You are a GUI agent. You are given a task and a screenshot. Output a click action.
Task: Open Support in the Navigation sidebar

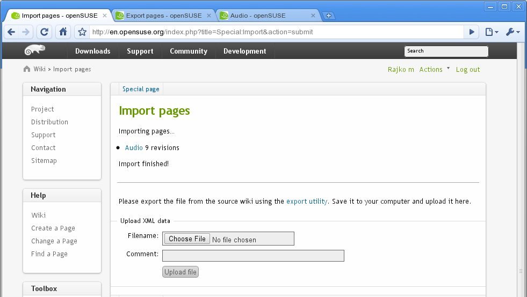(x=44, y=135)
